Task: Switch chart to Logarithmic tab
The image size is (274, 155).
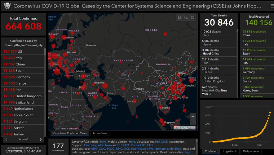Action: (230, 152)
